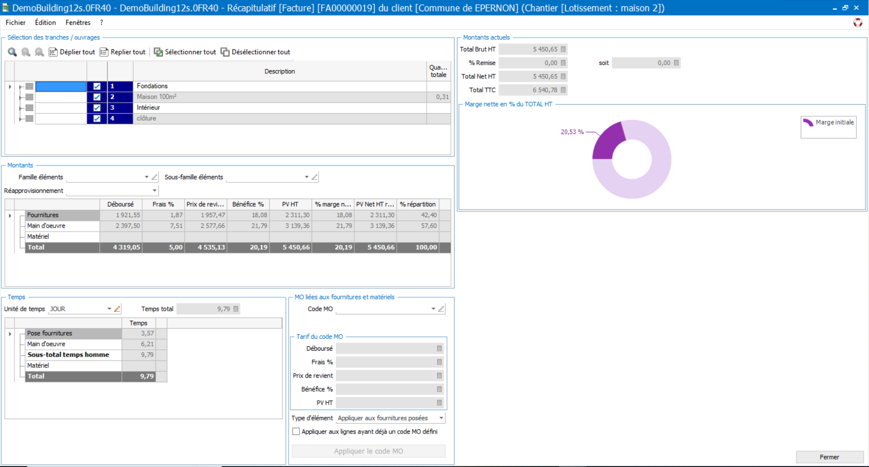Open the Fenêtres menu
The image size is (869, 467).
tap(78, 23)
